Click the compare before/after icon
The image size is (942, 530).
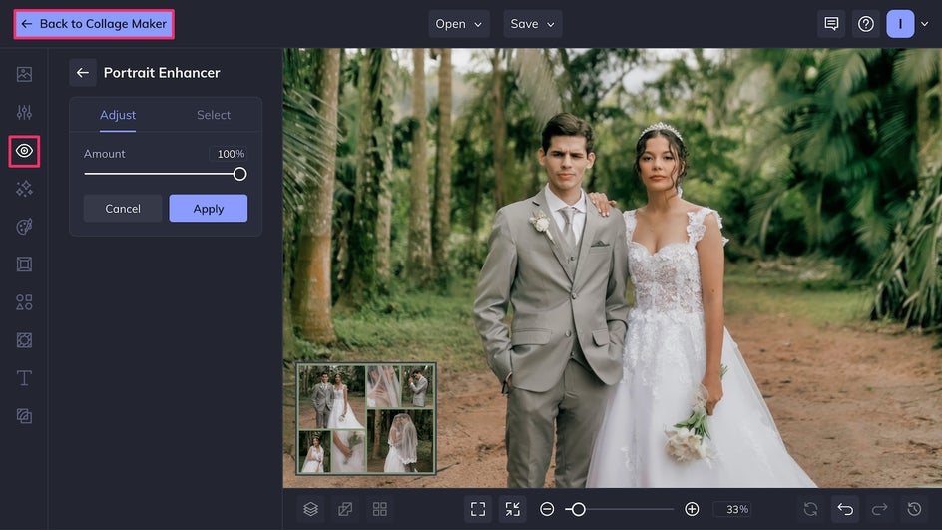(x=345, y=509)
